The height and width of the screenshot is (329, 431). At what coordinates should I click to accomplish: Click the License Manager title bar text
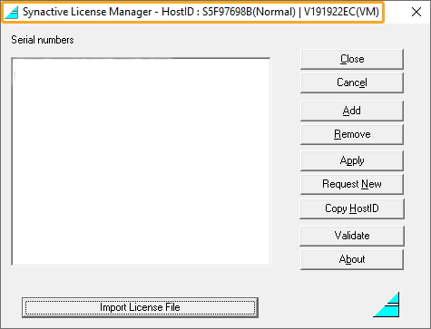[x=201, y=12]
